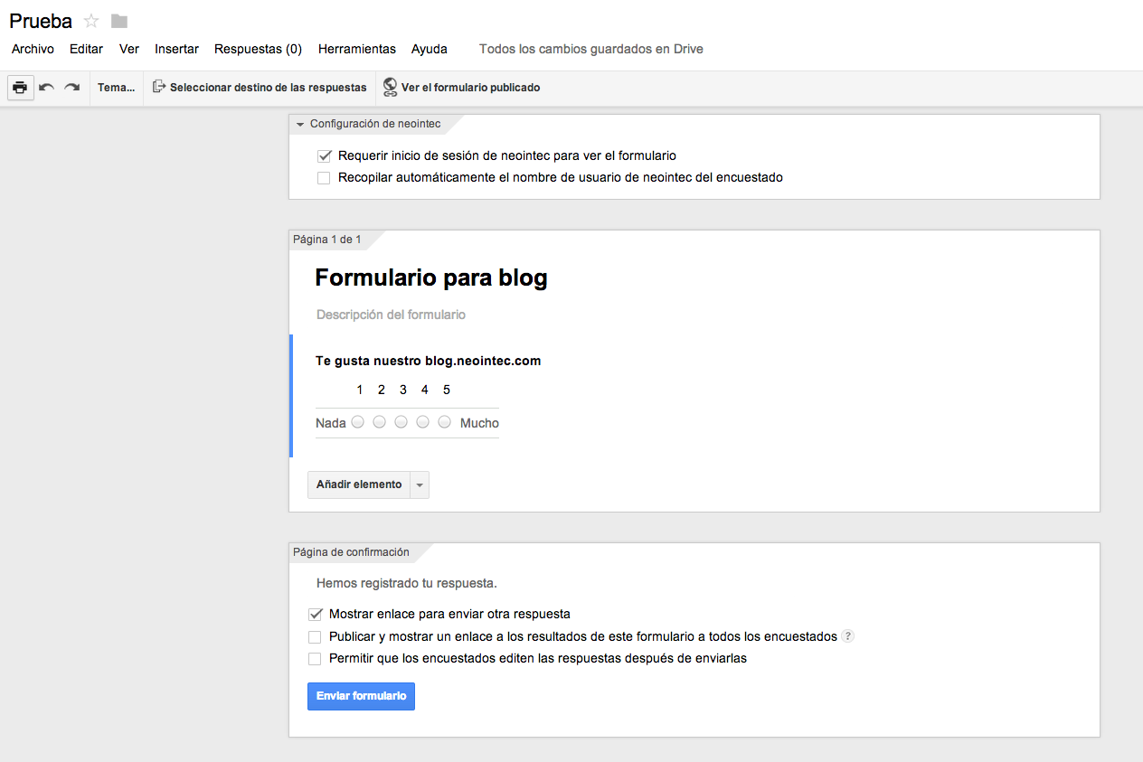
Task: Open the folder icon next to Prueba title
Action: [x=119, y=21]
